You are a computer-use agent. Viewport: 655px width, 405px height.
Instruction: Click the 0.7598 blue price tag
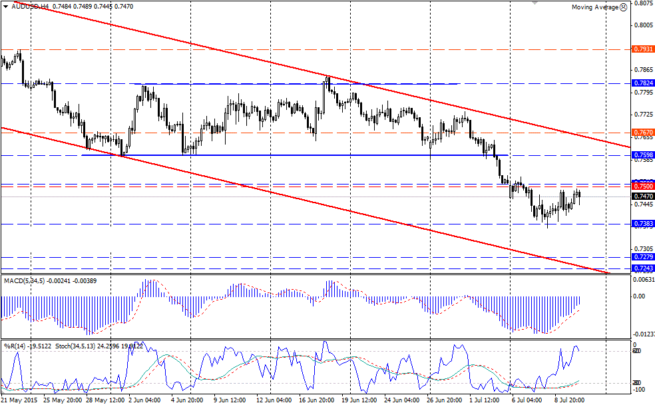(642, 155)
